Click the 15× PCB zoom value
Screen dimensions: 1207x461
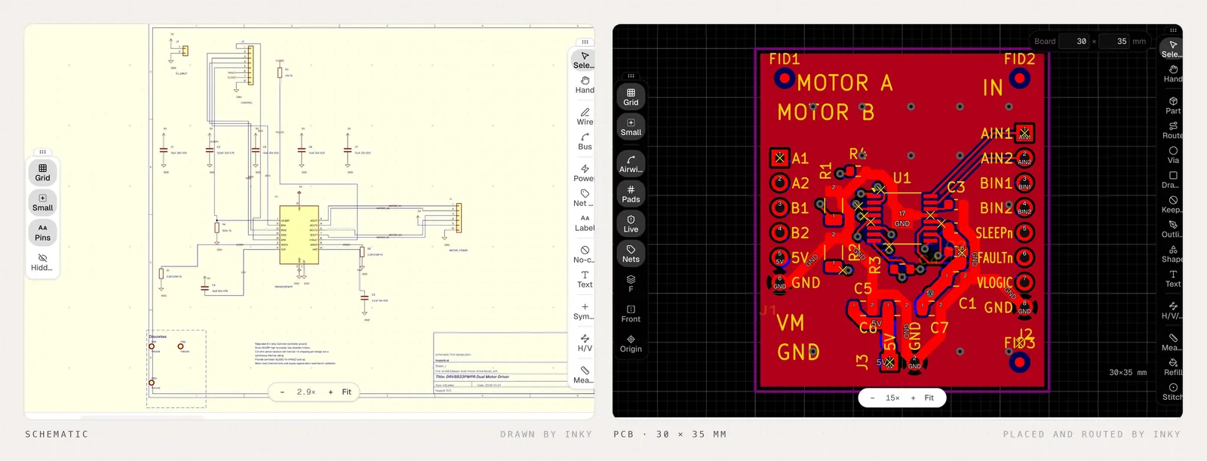pyautogui.click(x=892, y=398)
